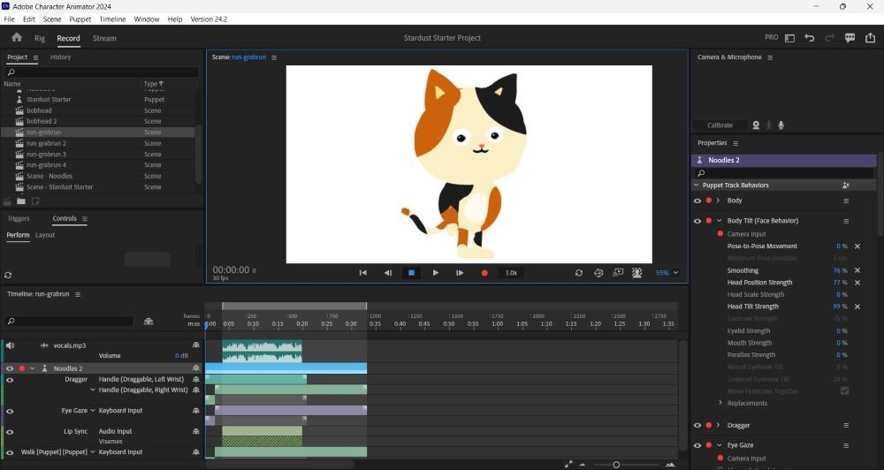Toggle visibility of the Lip Sync track
Image resolution: width=884 pixels, height=470 pixels.
point(10,431)
